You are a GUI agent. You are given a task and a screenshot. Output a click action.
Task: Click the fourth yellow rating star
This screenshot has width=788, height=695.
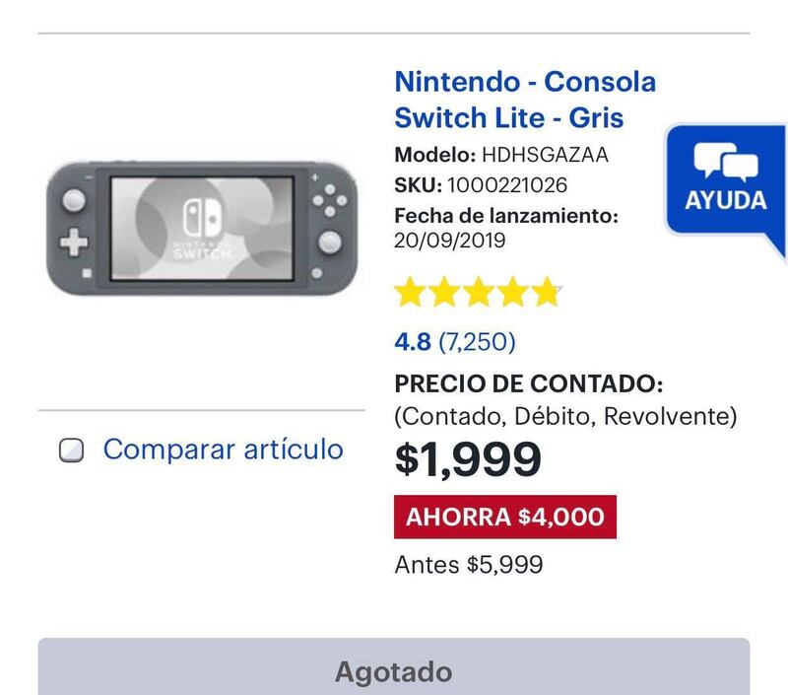(x=512, y=292)
